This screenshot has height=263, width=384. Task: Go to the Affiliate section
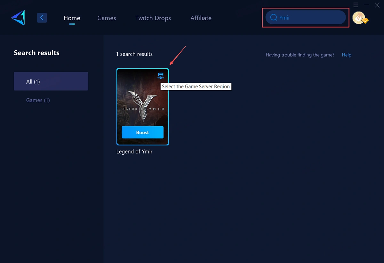pyautogui.click(x=201, y=18)
